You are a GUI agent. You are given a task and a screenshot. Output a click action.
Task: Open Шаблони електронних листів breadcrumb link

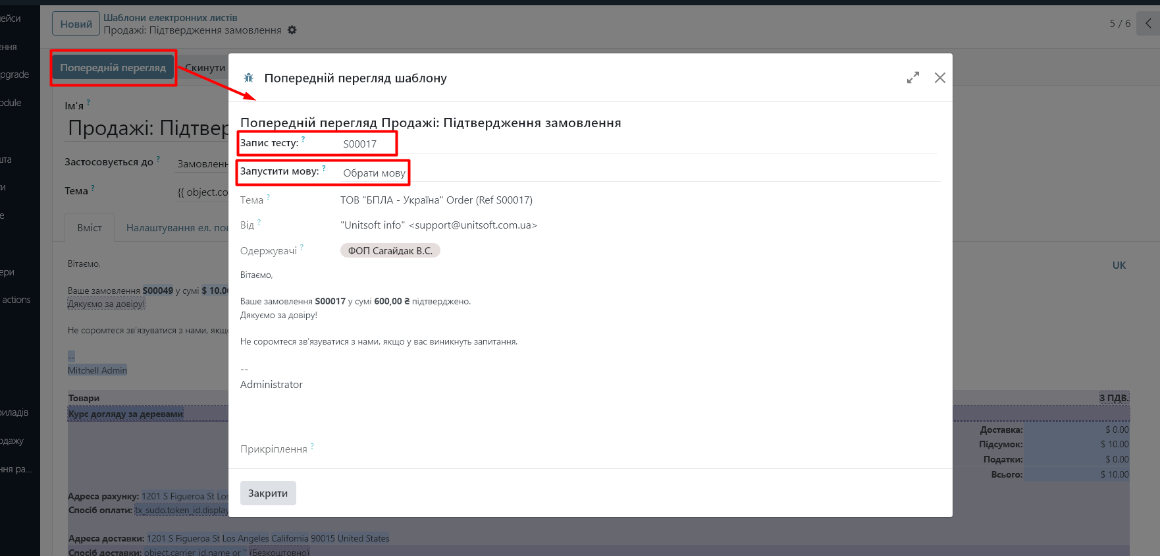coord(170,18)
